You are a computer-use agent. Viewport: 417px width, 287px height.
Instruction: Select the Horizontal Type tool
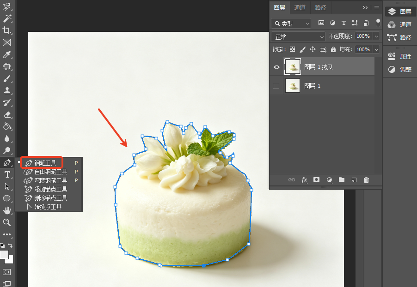pos(7,175)
